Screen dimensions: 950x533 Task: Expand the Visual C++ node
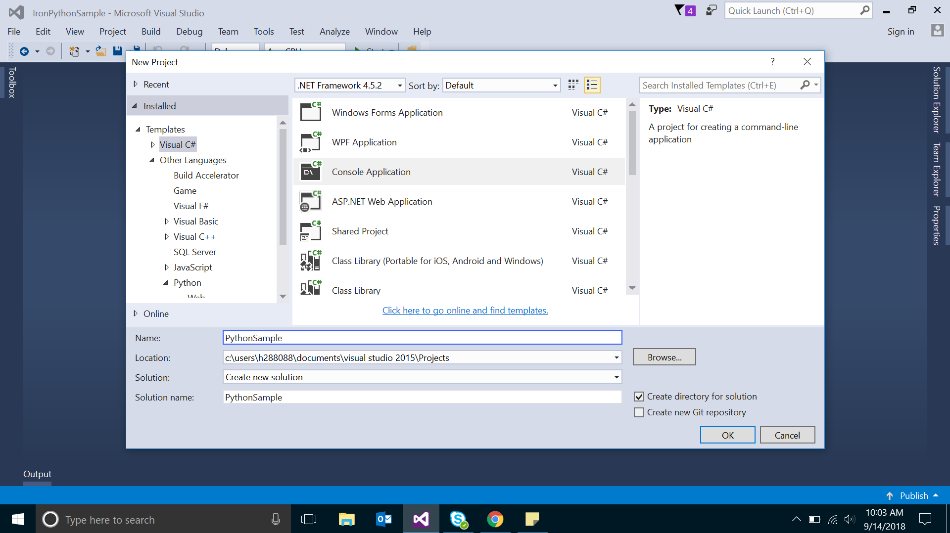(x=166, y=236)
